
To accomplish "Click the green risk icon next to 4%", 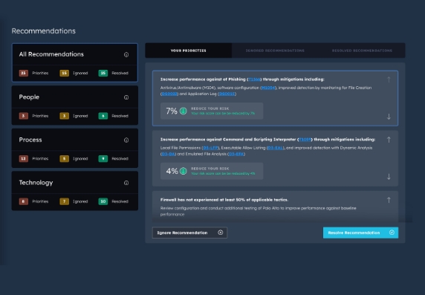I will click(184, 171).
